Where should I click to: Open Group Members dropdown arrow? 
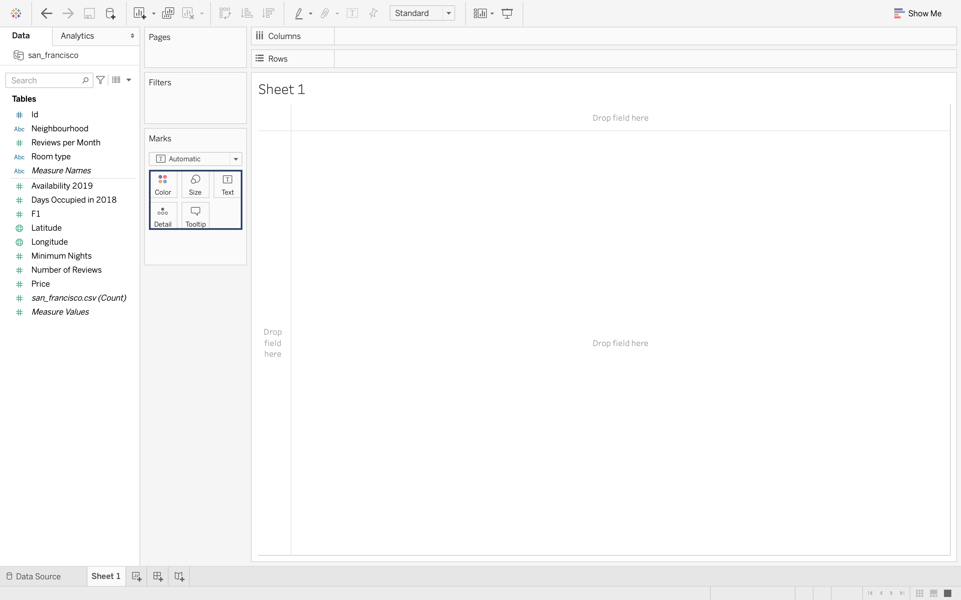337,14
